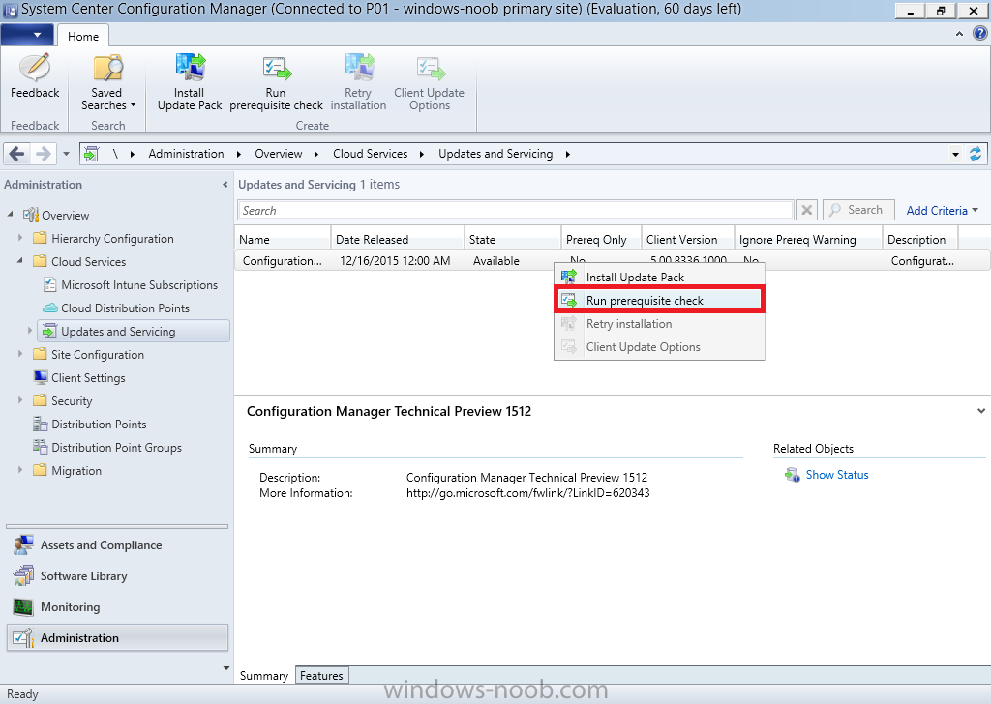
Task: Collapse the Overview tree node
Action: 10,215
